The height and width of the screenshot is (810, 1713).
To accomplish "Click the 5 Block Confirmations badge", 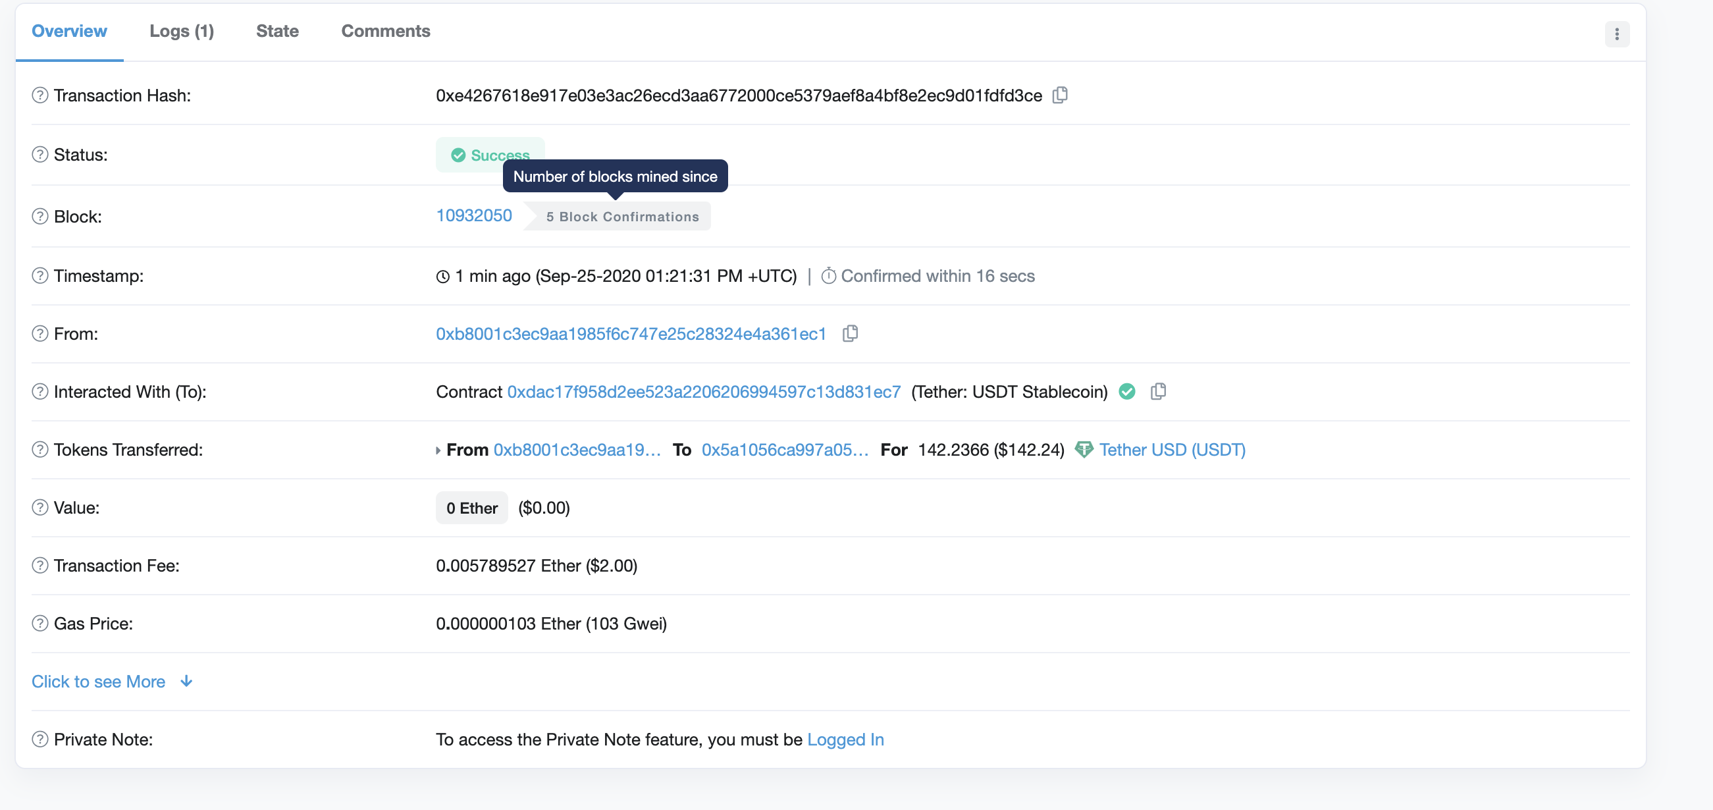I will click(621, 217).
